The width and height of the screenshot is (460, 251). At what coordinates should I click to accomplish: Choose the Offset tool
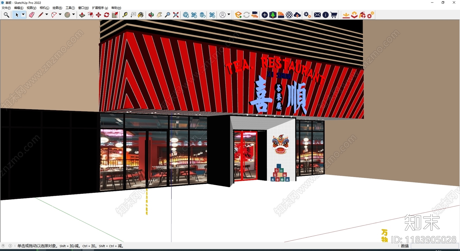click(x=90, y=15)
